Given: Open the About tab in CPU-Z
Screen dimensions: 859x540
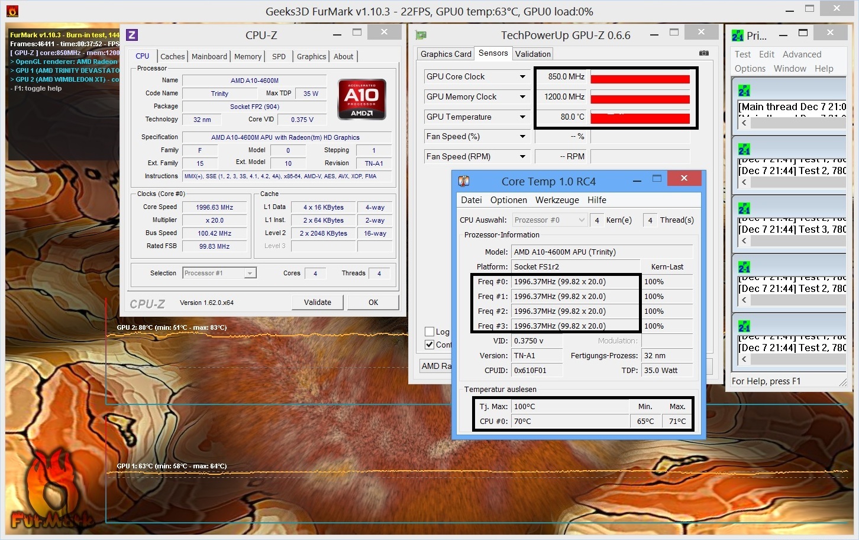Looking at the screenshot, I should point(343,56).
